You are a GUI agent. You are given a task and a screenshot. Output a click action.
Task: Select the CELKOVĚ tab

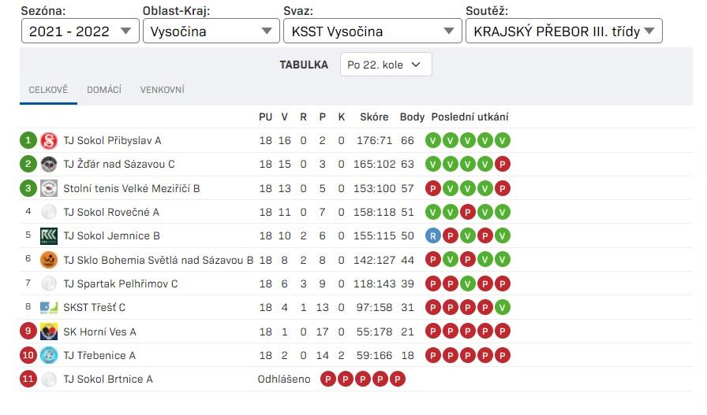tap(48, 90)
